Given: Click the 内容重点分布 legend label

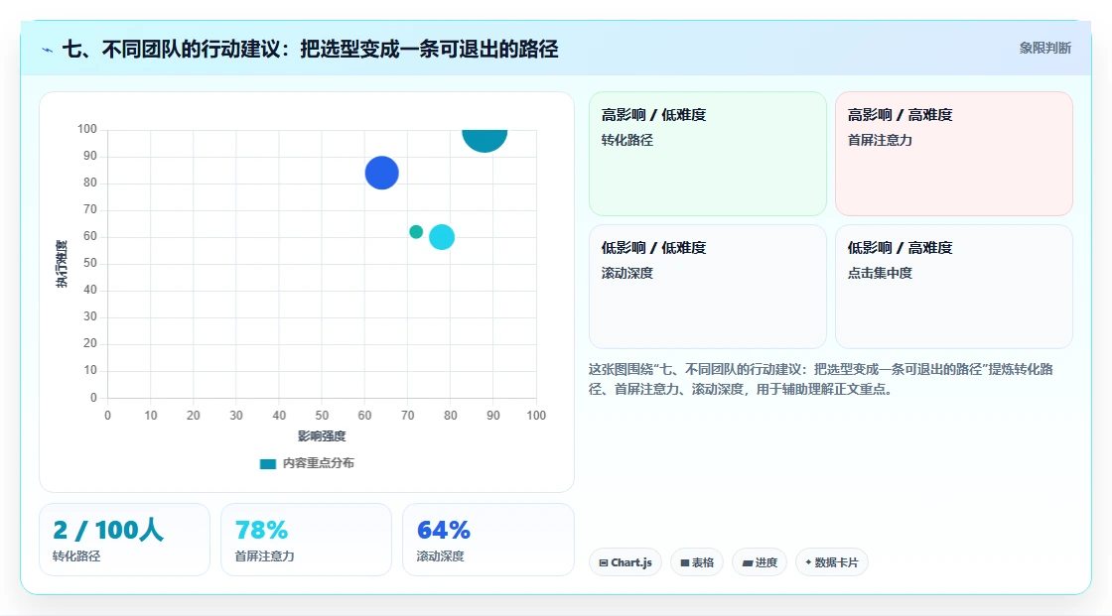Looking at the screenshot, I should [x=318, y=463].
